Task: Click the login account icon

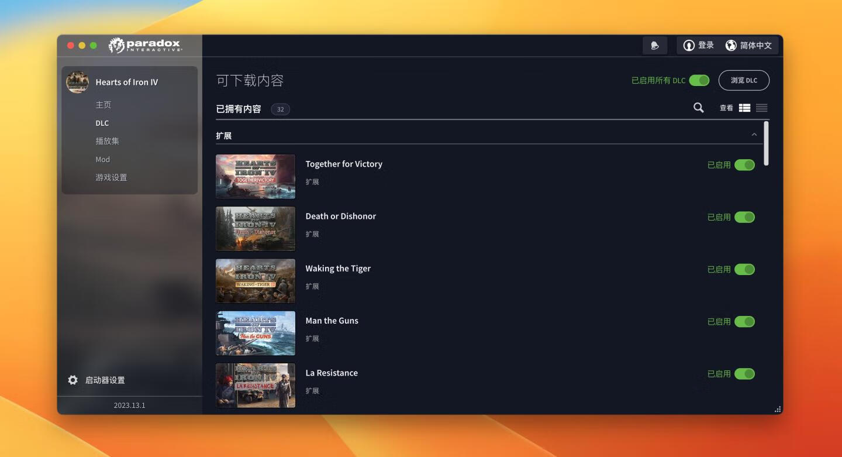Action: coord(689,46)
